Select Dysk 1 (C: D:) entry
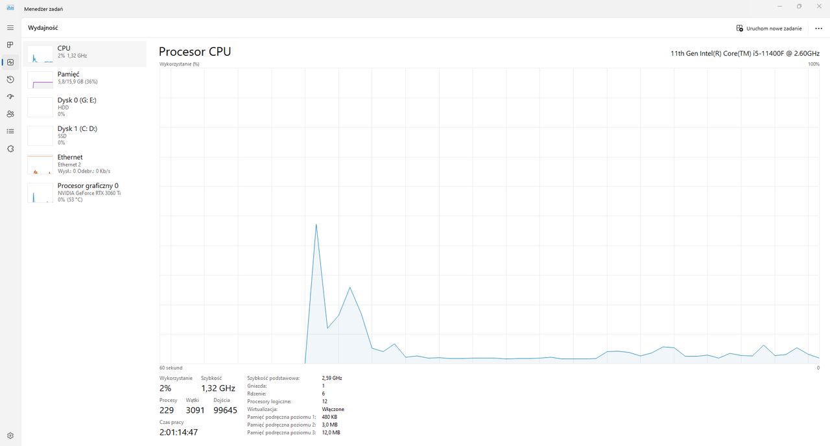This screenshot has width=830, height=446. 84,135
